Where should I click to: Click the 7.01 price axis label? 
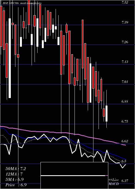click(x=124, y=82)
